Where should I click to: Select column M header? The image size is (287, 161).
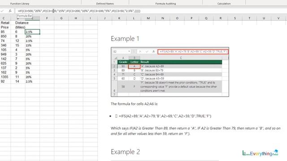coord(148,18)
